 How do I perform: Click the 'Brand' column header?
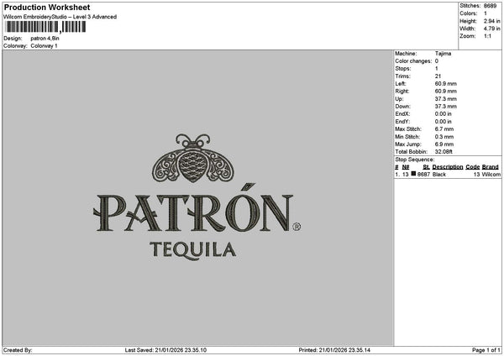(x=491, y=167)
